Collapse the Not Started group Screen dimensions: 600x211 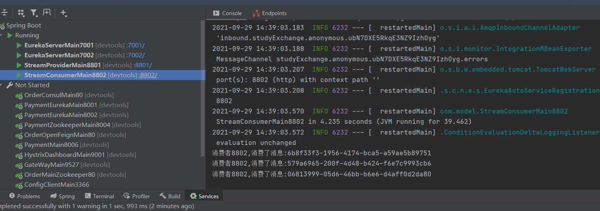click(x=2, y=85)
